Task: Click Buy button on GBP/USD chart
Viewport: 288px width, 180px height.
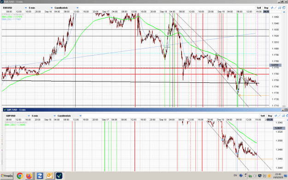Action: coord(270,116)
